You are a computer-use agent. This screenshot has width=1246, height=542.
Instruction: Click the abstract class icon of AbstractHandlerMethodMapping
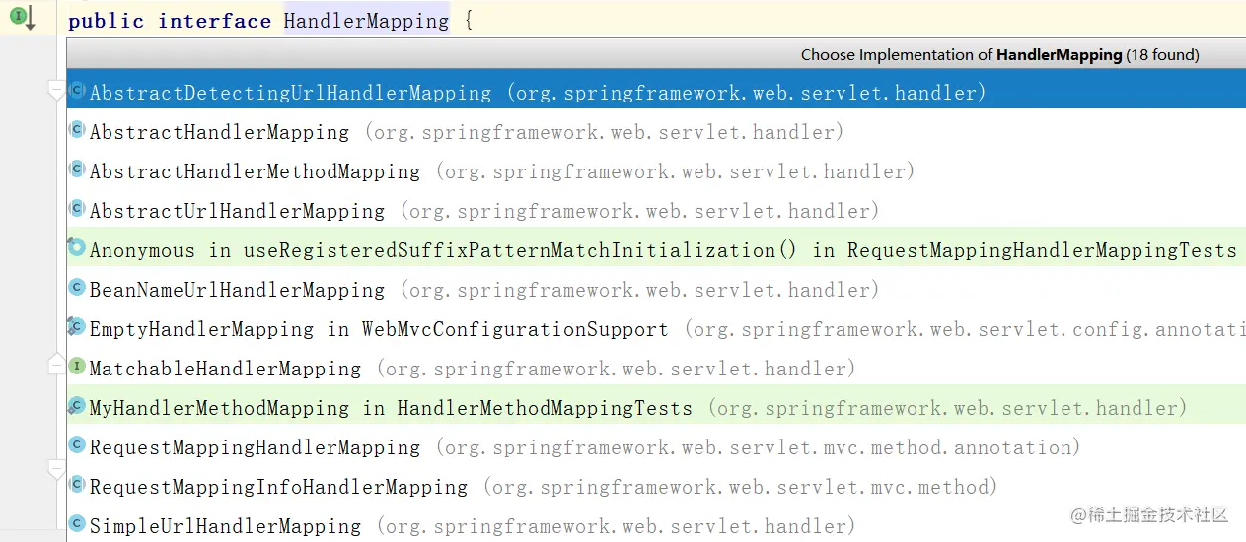coord(77,169)
